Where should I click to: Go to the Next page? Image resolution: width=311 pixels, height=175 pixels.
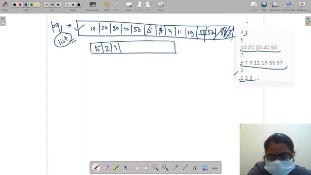tap(149, 6)
